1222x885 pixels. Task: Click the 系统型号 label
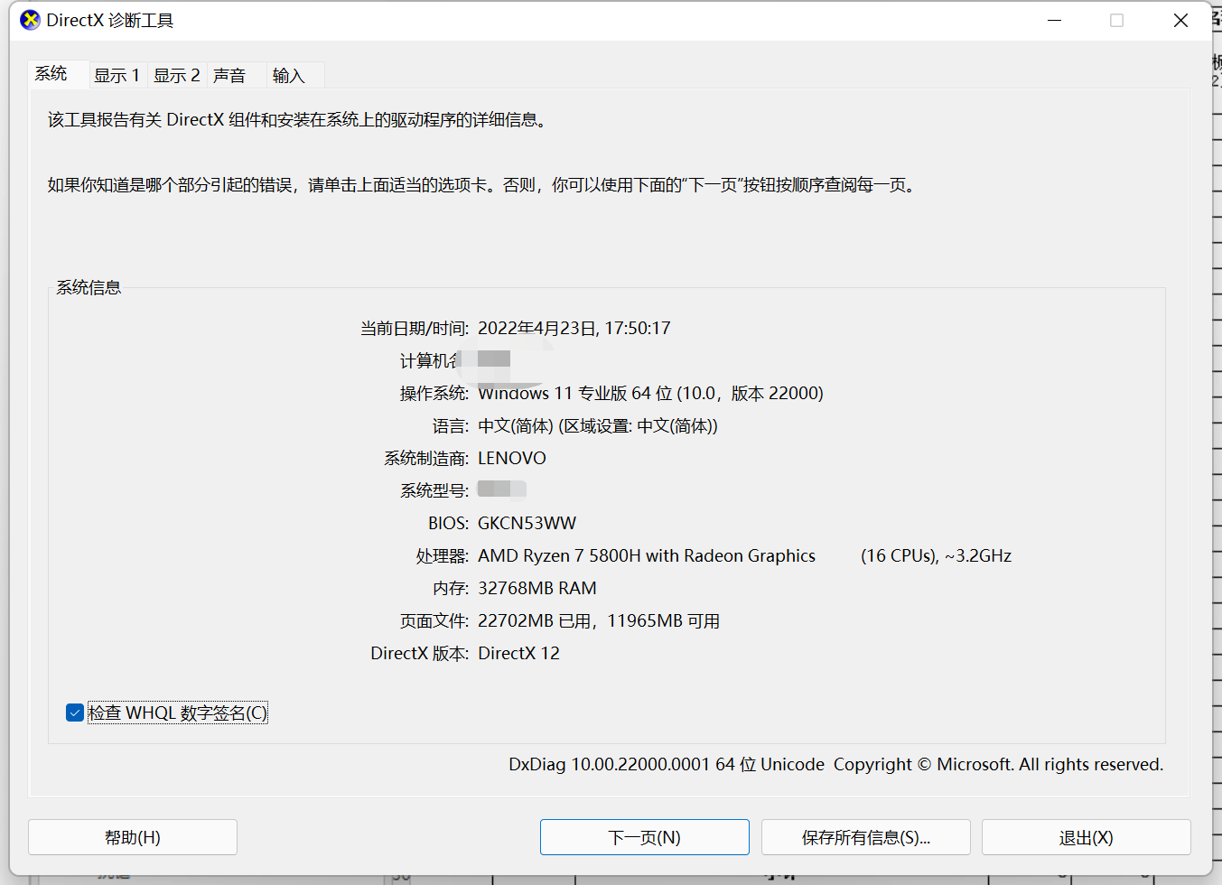tap(434, 490)
